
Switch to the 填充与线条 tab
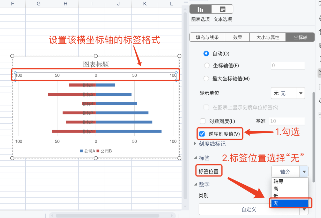[x=207, y=37]
